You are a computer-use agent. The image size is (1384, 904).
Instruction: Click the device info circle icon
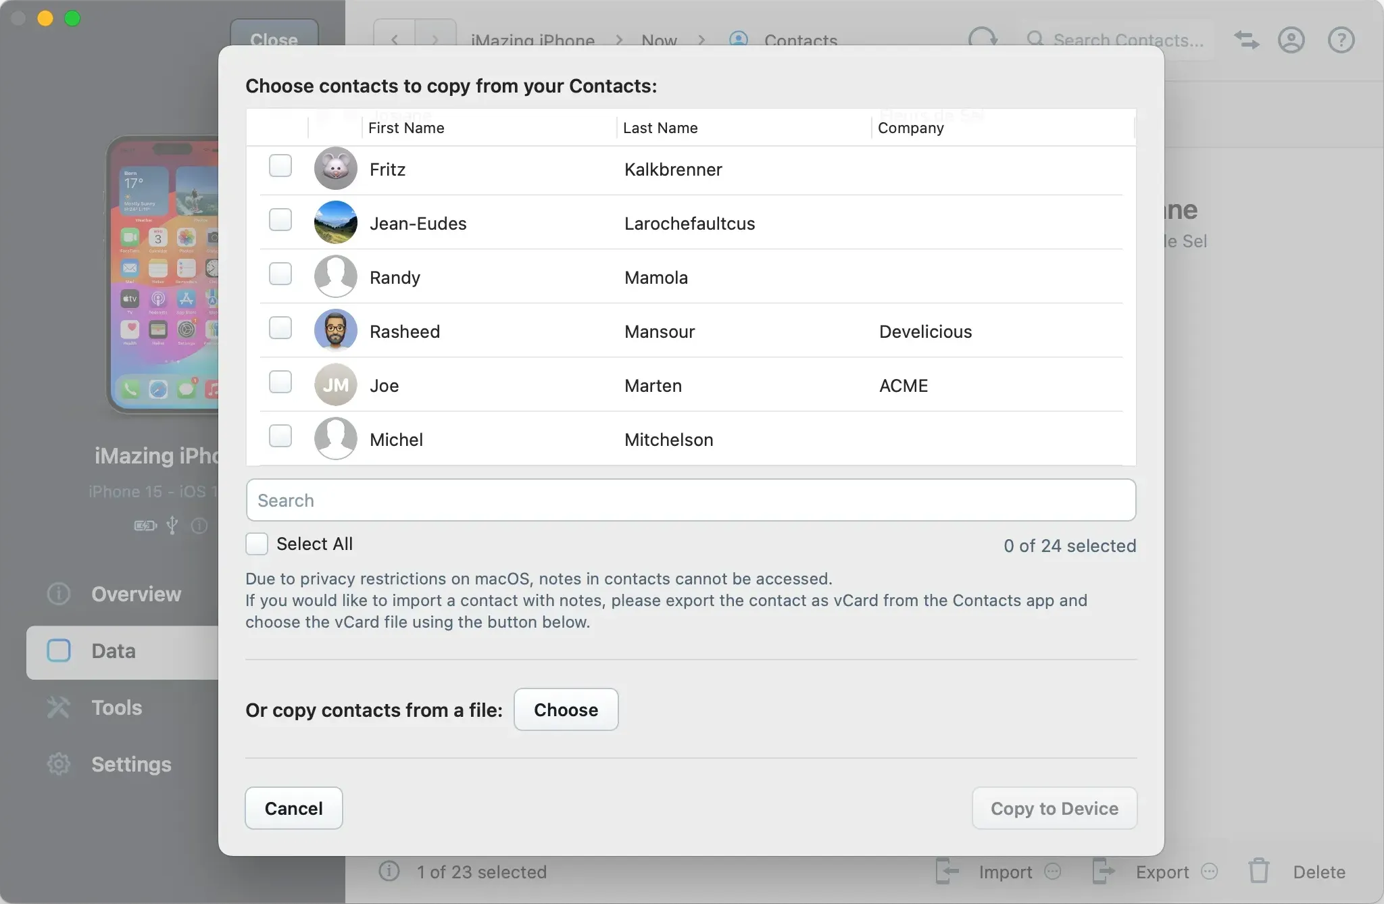point(199,526)
